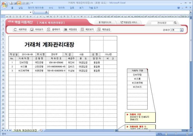Select row header 12
Viewport: 193px width, 136px height.
3,63
